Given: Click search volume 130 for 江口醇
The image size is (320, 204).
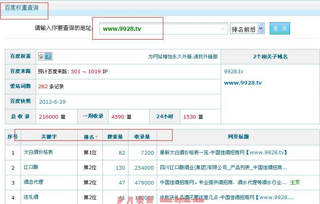Looking at the screenshot, I should pos(120,168).
